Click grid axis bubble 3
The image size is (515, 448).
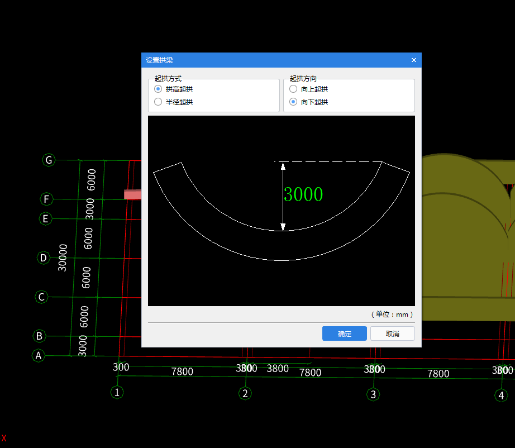pos(373,394)
